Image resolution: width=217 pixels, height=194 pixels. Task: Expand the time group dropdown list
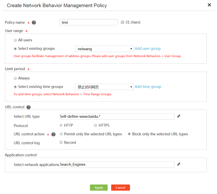[x=104, y=87]
